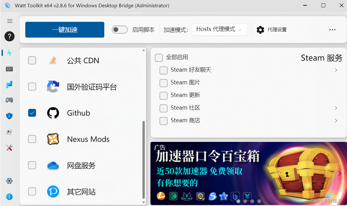This screenshot has height=206, width=347.
Task: Open the blue arrows sidebar icon
Action: coord(9,85)
